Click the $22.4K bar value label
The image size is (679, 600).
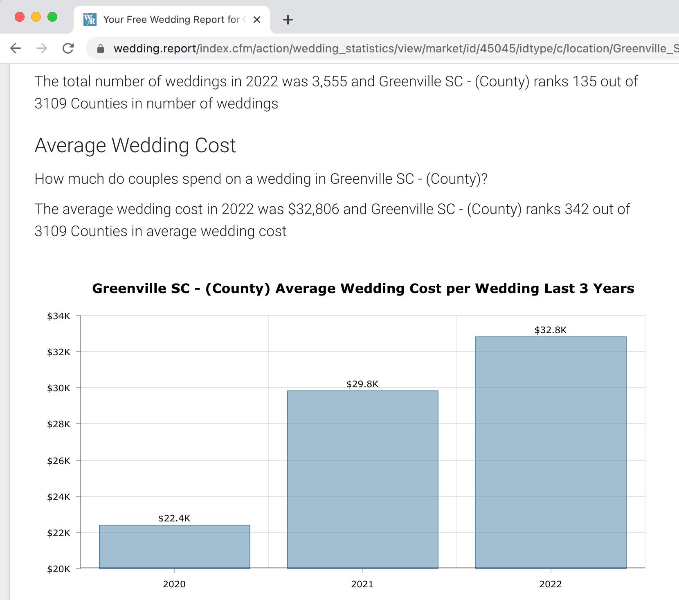point(174,518)
